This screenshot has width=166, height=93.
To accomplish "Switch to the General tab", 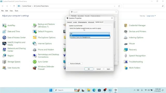I will tap(69, 22).
